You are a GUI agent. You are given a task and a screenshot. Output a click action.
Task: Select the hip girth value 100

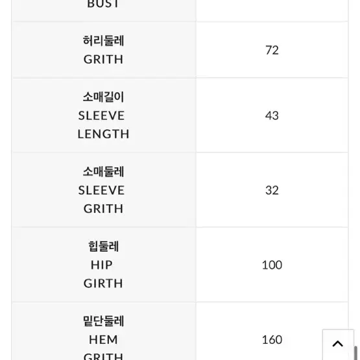point(272,265)
